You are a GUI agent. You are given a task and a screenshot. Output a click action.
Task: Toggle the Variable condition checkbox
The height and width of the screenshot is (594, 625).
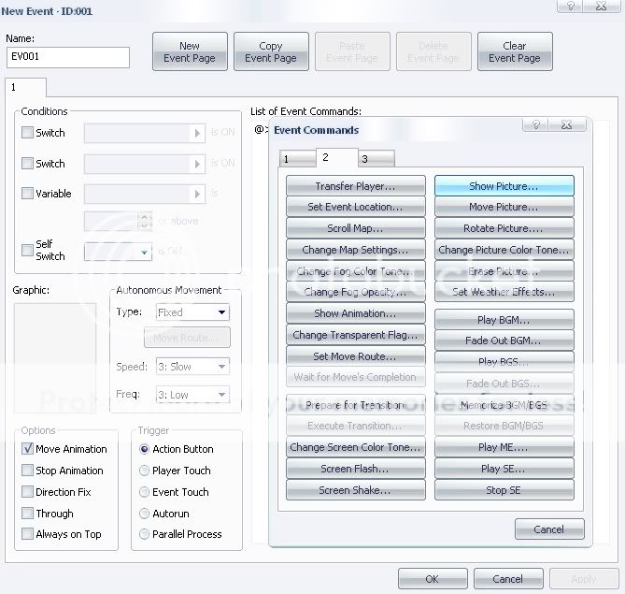27,194
